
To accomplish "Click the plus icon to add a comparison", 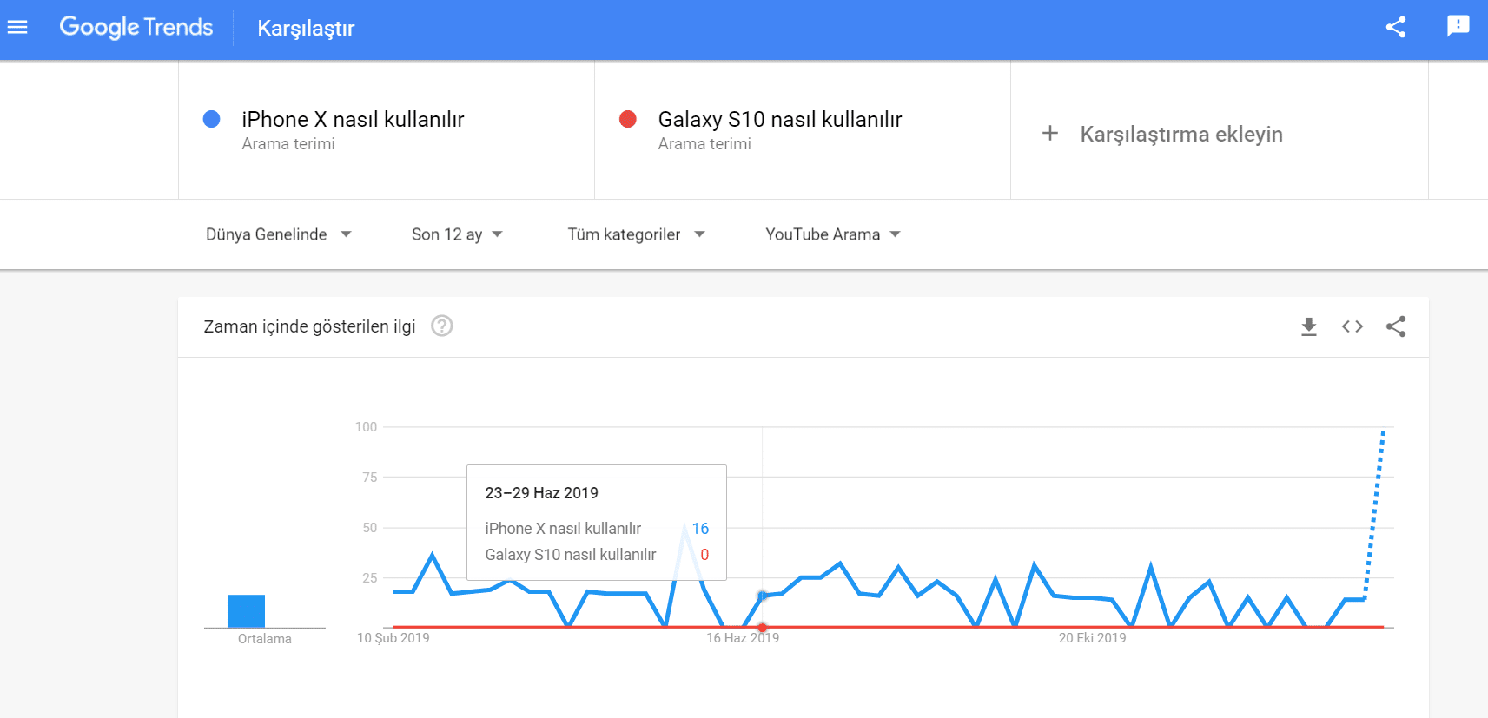I will click(x=1050, y=133).
